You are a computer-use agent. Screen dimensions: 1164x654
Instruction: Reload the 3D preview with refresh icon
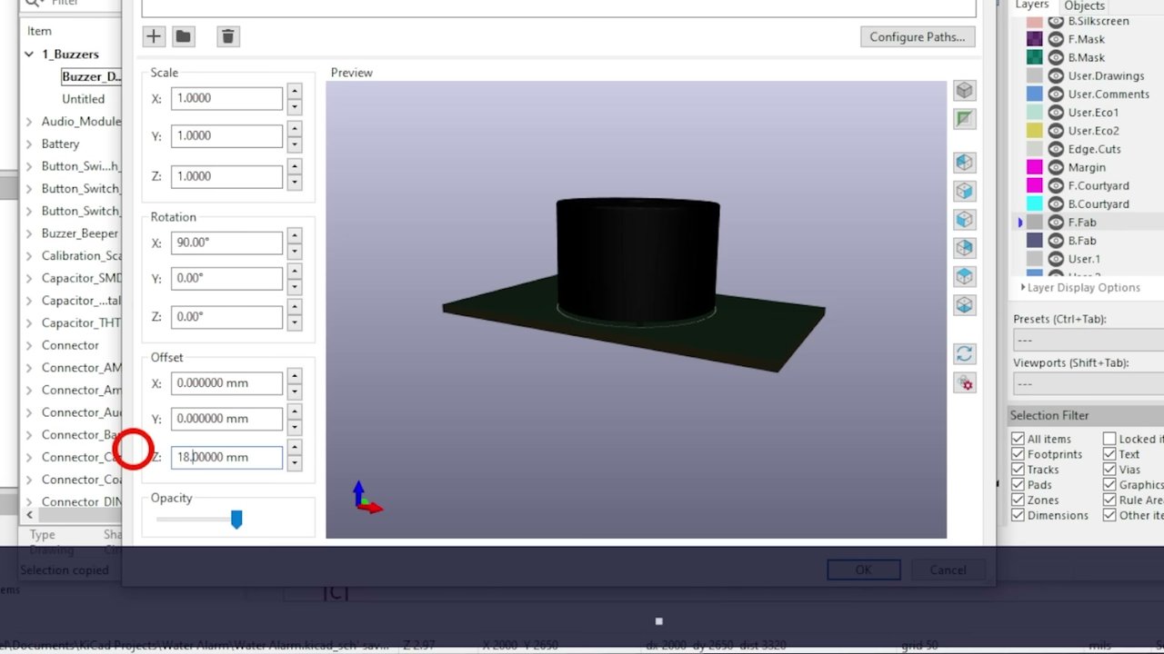point(964,353)
